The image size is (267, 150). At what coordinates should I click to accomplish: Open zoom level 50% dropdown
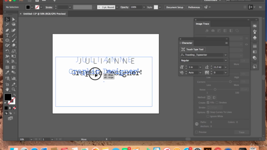pos(31,139)
